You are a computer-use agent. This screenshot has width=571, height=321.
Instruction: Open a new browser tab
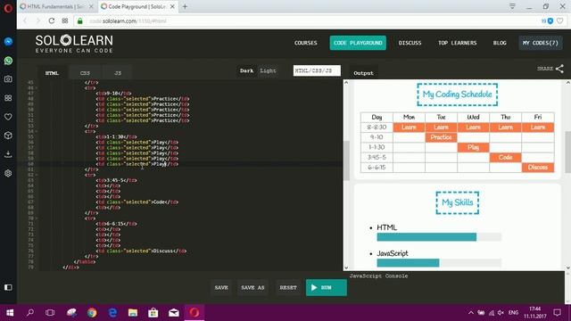coord(185,6)
